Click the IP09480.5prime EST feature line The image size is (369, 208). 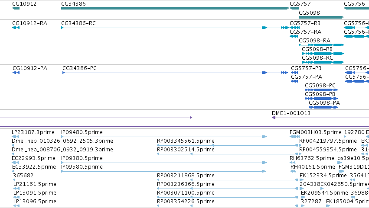coord(164,137)
